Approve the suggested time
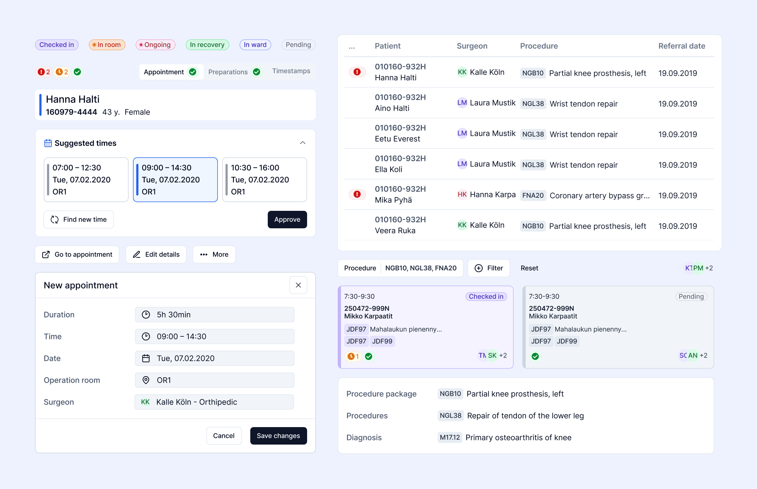Image resolution: width=757 pixels, height=489 pixels. tap(287, 220)
